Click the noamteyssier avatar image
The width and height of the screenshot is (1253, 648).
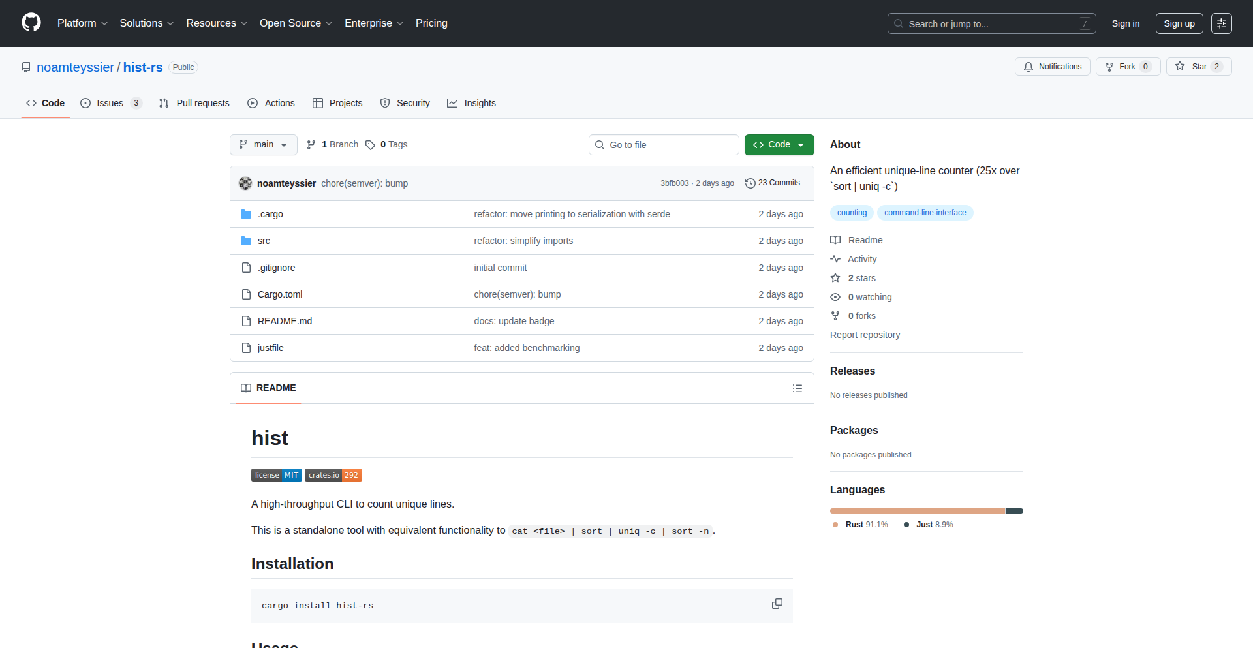245,183
